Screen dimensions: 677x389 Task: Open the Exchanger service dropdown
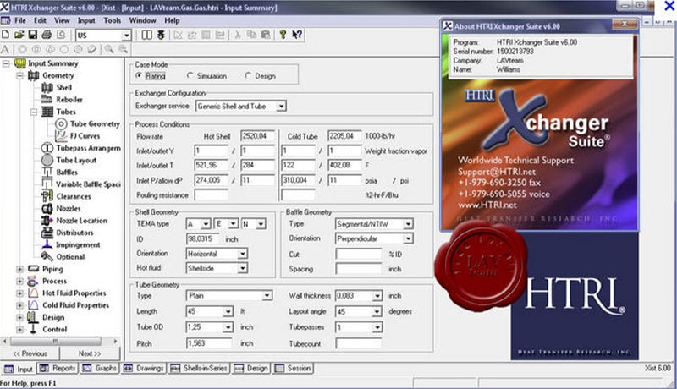(281, 106)
